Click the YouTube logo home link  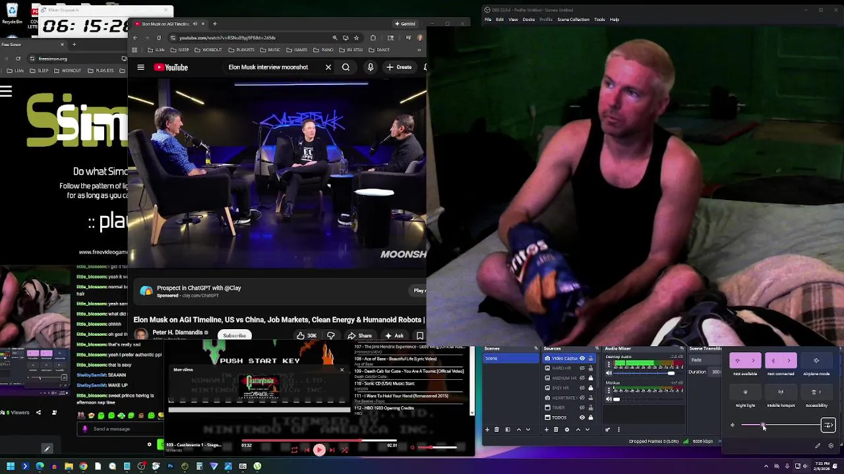pos(171,67)
